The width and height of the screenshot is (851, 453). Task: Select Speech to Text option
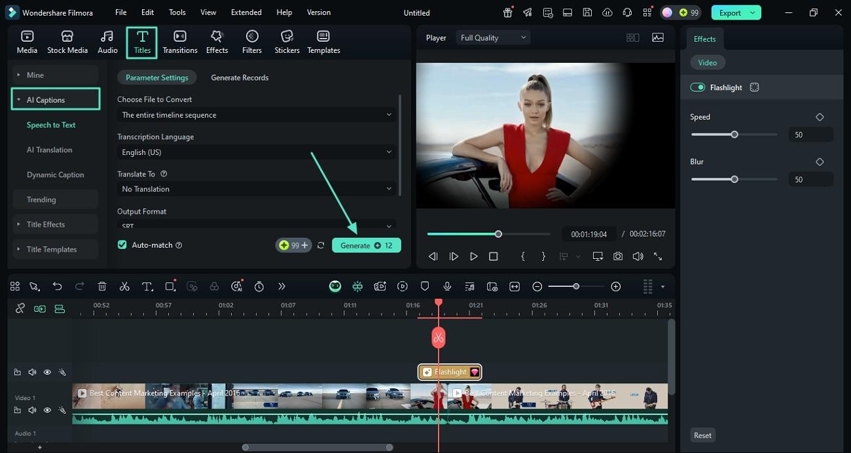click(x=51, y=125)
